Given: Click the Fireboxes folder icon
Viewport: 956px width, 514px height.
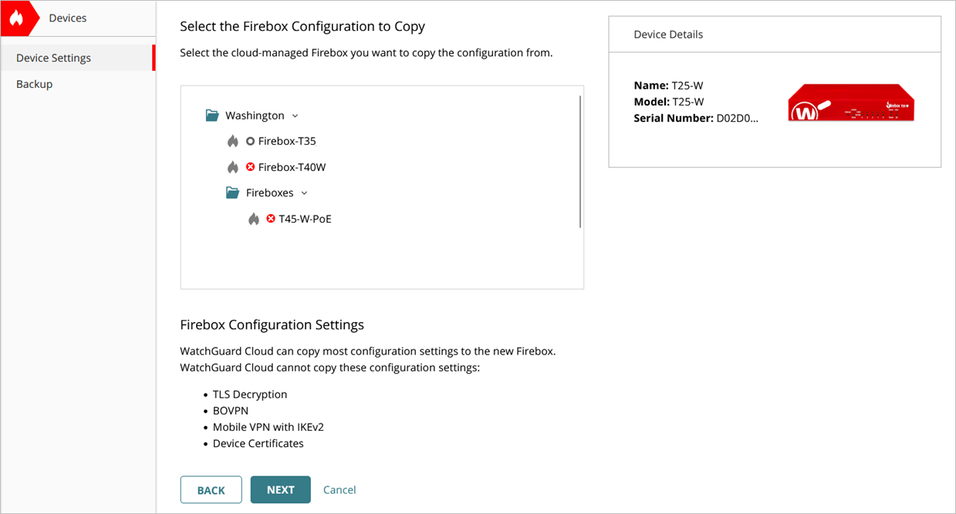Looking at the screenshot, I should pos(232,192).
